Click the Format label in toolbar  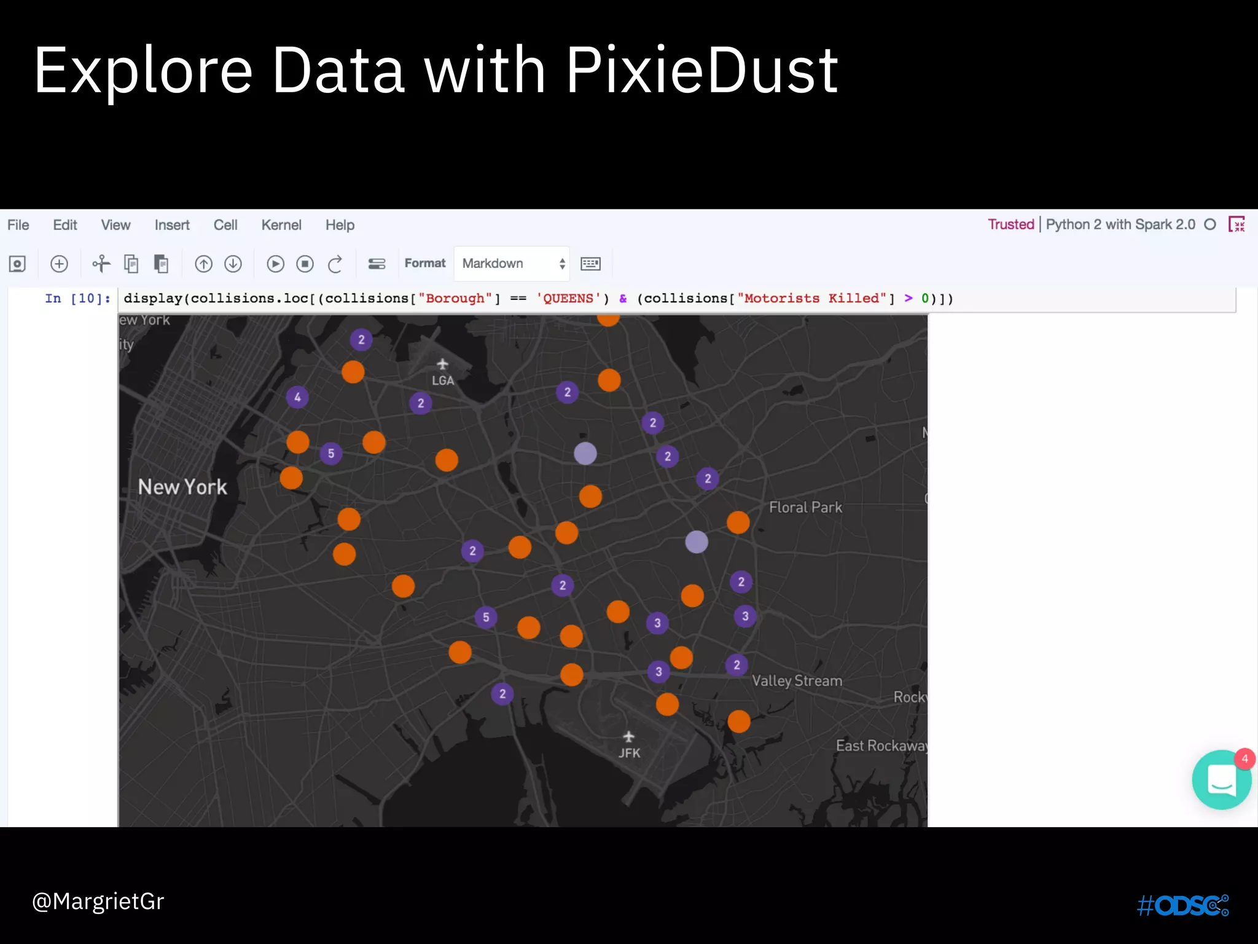point(424,263)
